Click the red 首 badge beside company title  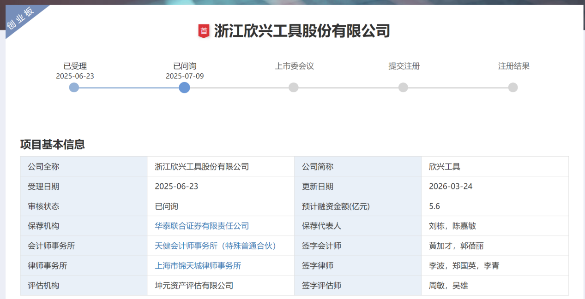[x=204, y=31]
